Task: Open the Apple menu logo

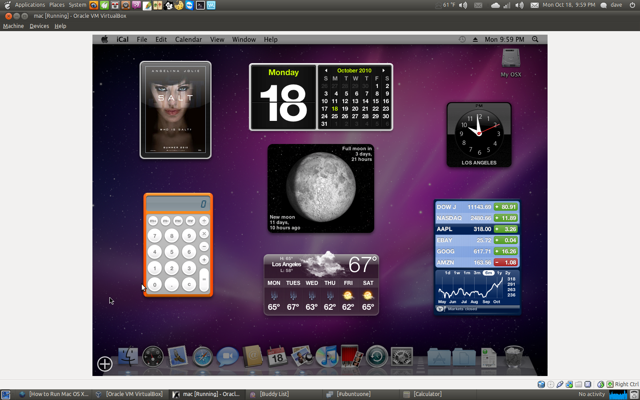Action: [104, 39]
